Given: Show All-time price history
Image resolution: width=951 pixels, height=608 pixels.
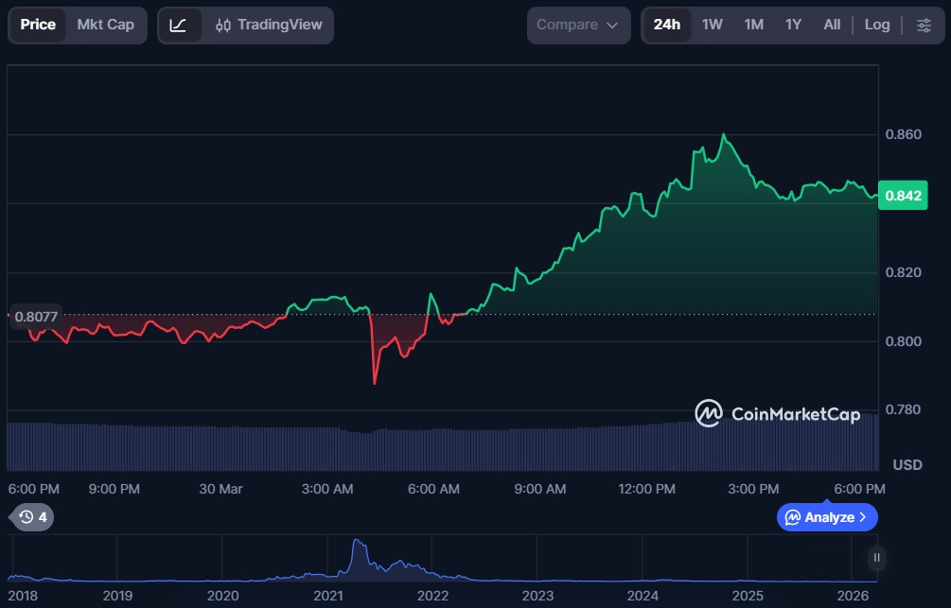Looking at the screenshot, I should (x=832, y=26).
